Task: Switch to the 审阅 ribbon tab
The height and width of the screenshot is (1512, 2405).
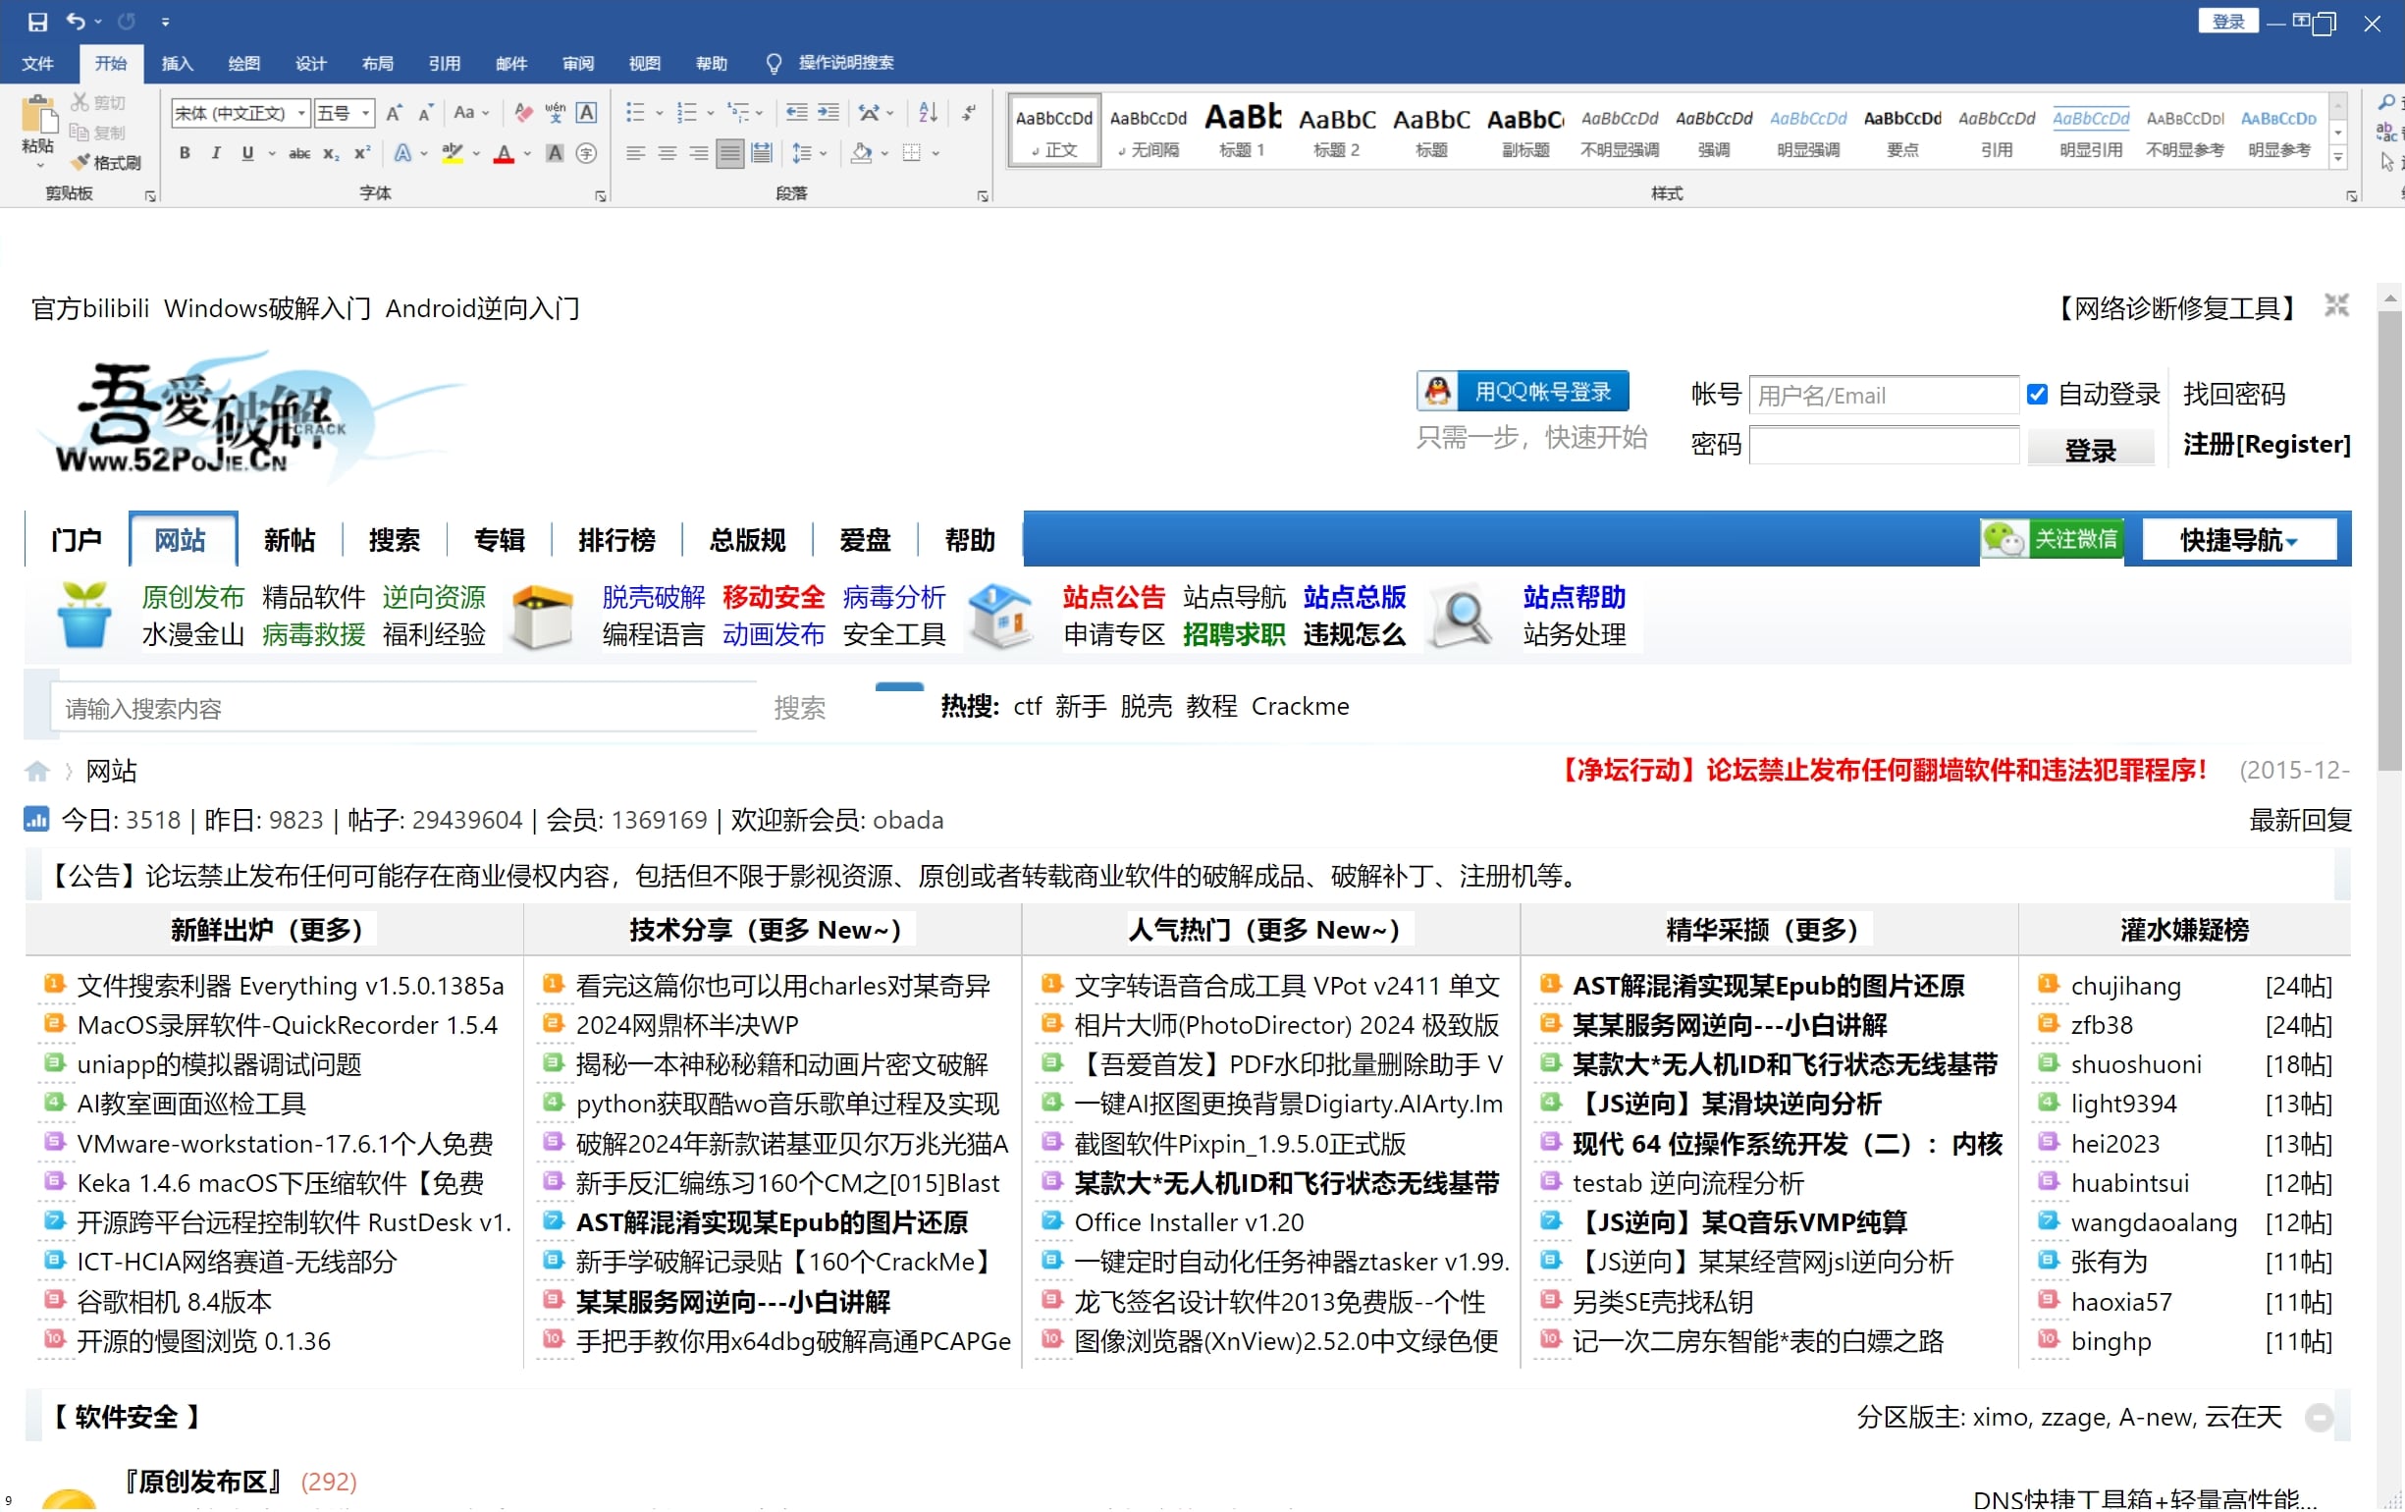Action: (578, 63)
